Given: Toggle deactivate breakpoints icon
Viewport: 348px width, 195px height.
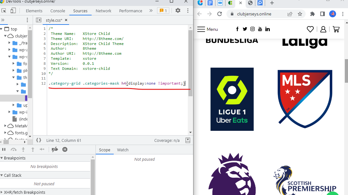Looking at the screenshot, I should (55, 149).
